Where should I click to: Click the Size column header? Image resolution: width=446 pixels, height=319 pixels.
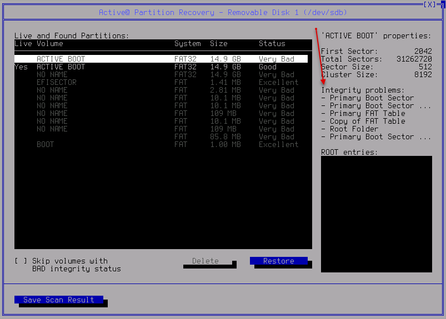coord(219,43)
